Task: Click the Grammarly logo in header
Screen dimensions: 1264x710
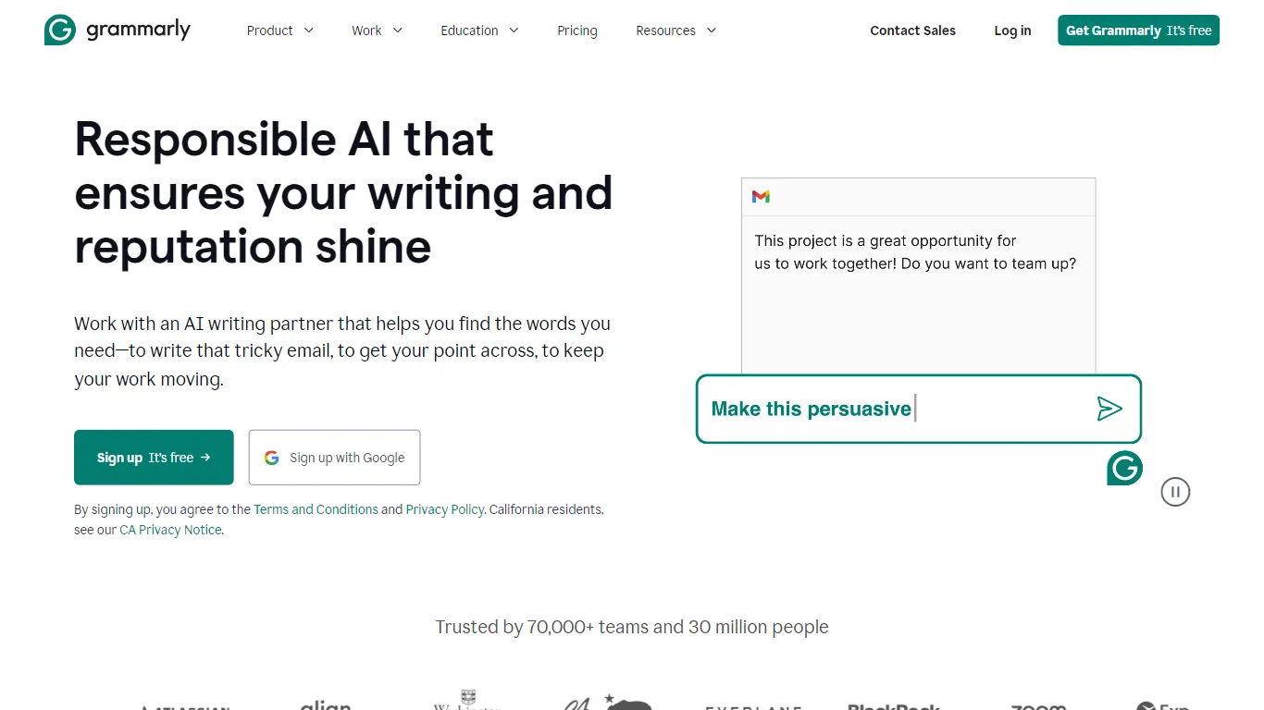Action: (118, 31)
